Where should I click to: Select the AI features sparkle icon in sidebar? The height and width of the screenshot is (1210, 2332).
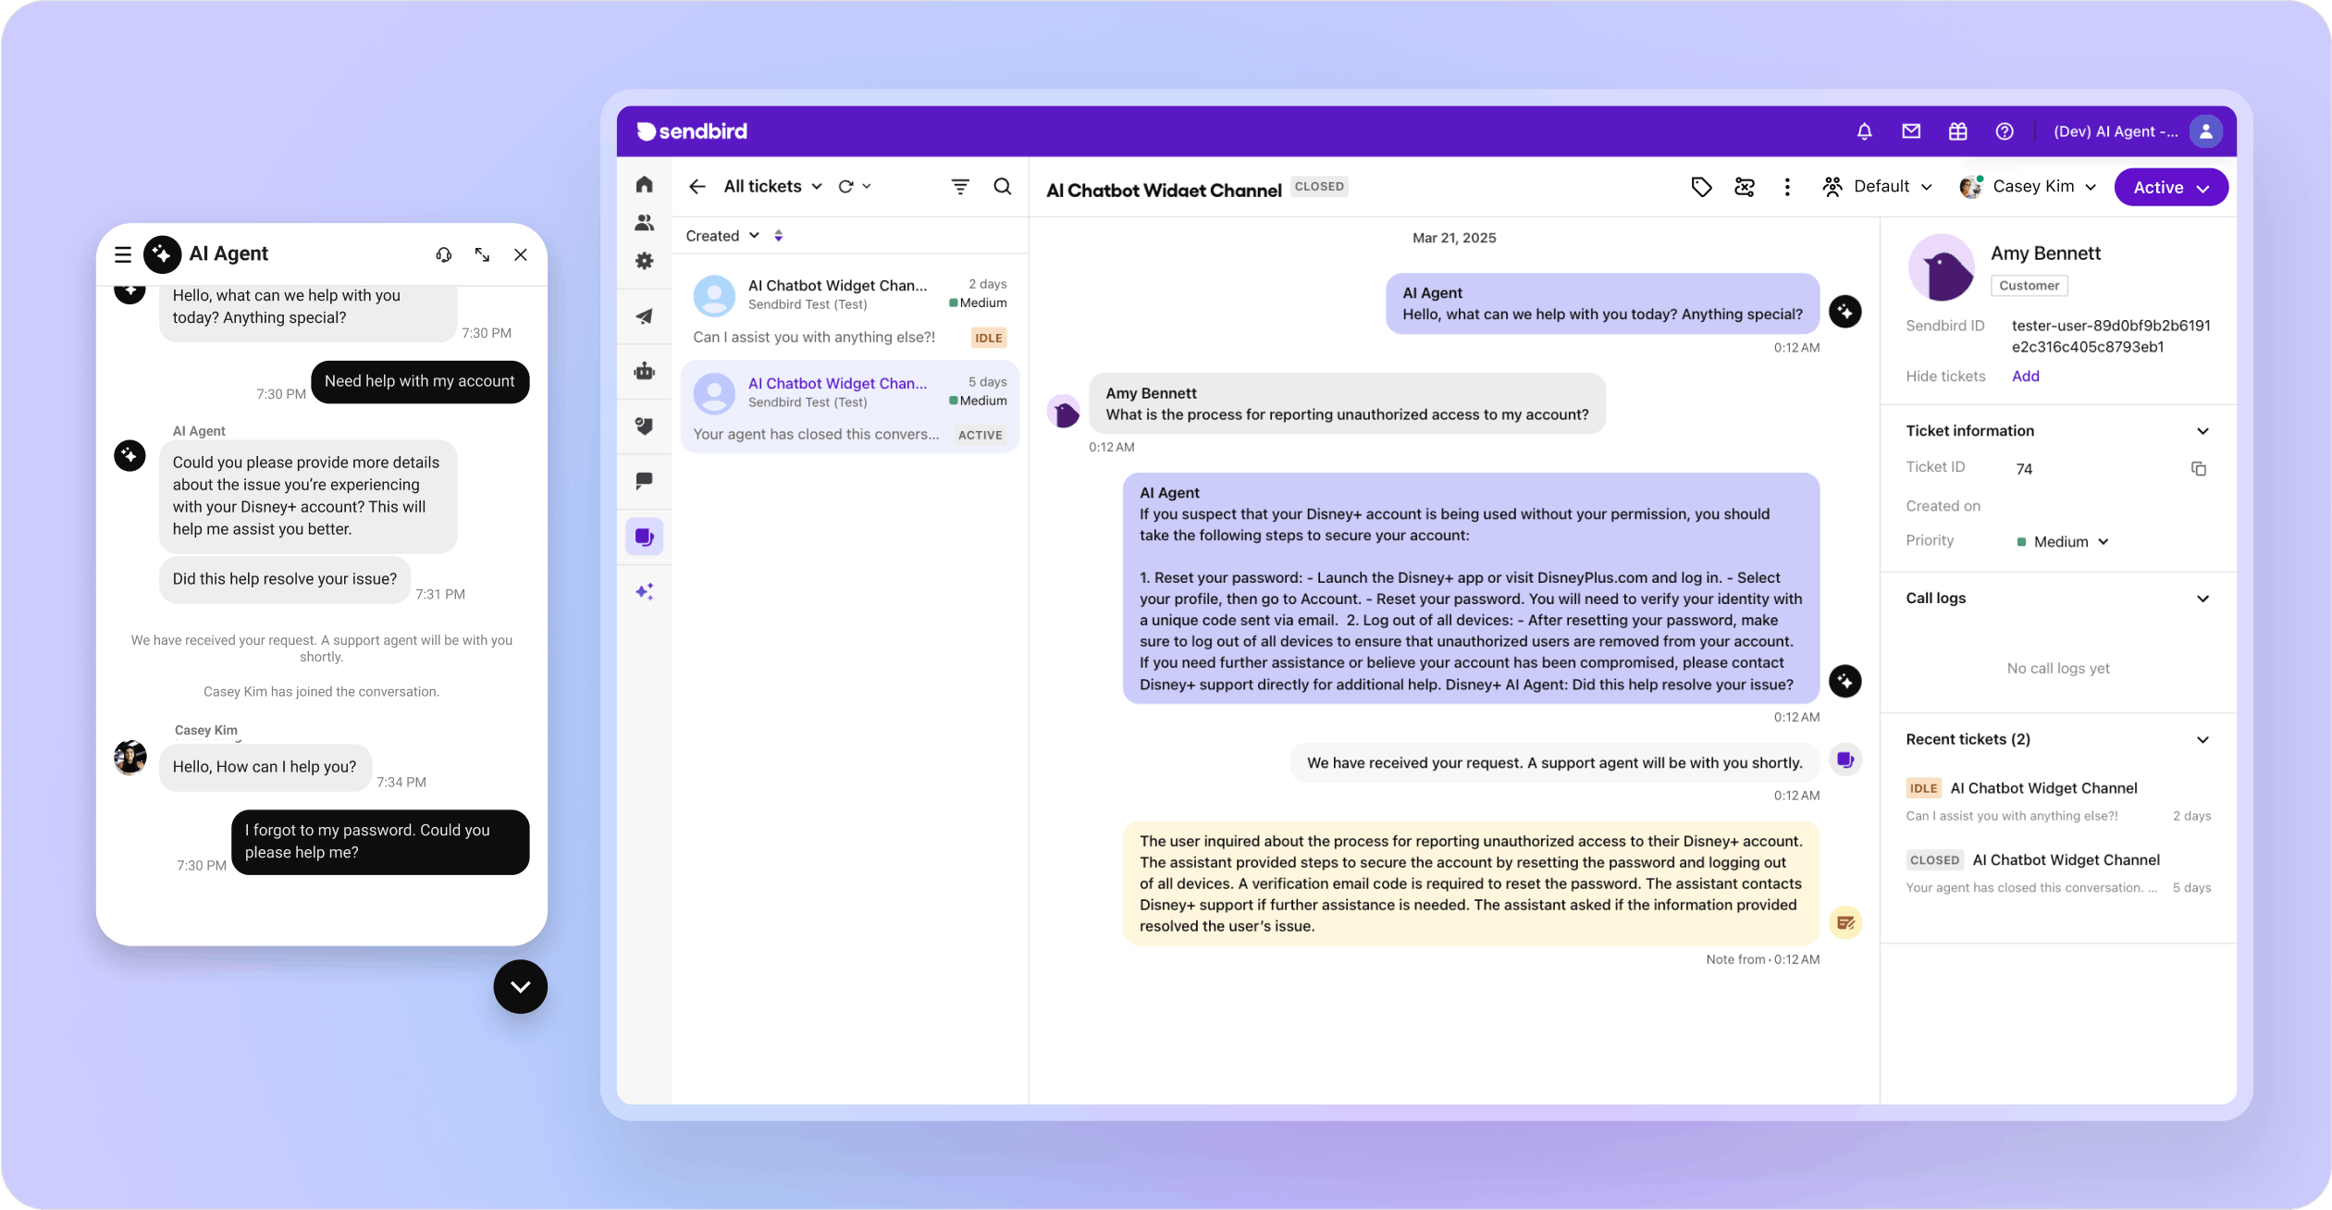pyautogui.click(x=645, y=591)
